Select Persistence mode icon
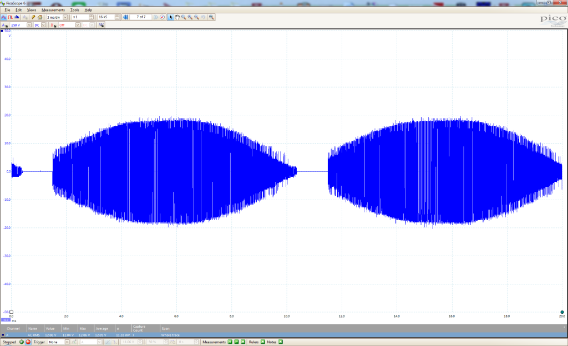The height and width of the screenshot is (346, 568). pyautogui.click(x=11, y=17)
